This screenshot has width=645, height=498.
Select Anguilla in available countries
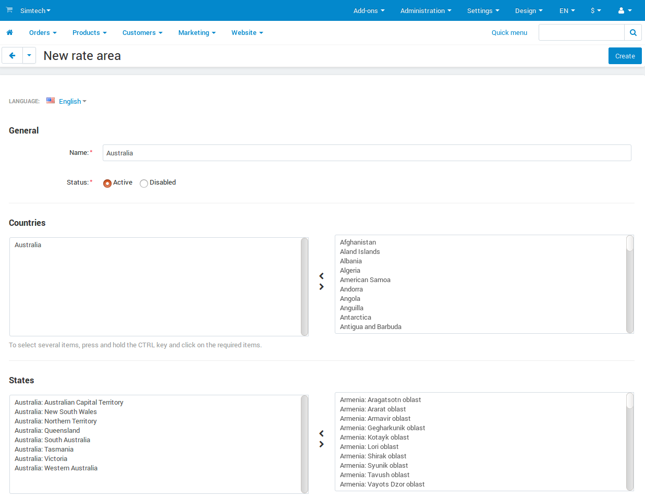tap(351, 308)
